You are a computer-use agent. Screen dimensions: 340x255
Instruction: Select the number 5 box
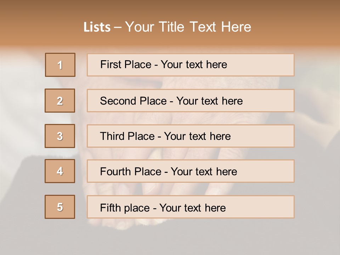[x=60, y=207]
